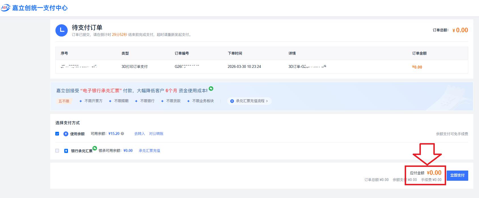Click green WeChat badge on 银行承兑汇票
479x198 pixels.
(x=95, y=148)
